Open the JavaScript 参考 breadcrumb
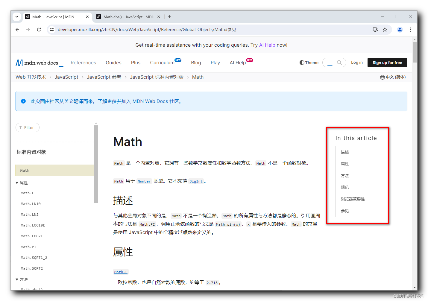 104,77
